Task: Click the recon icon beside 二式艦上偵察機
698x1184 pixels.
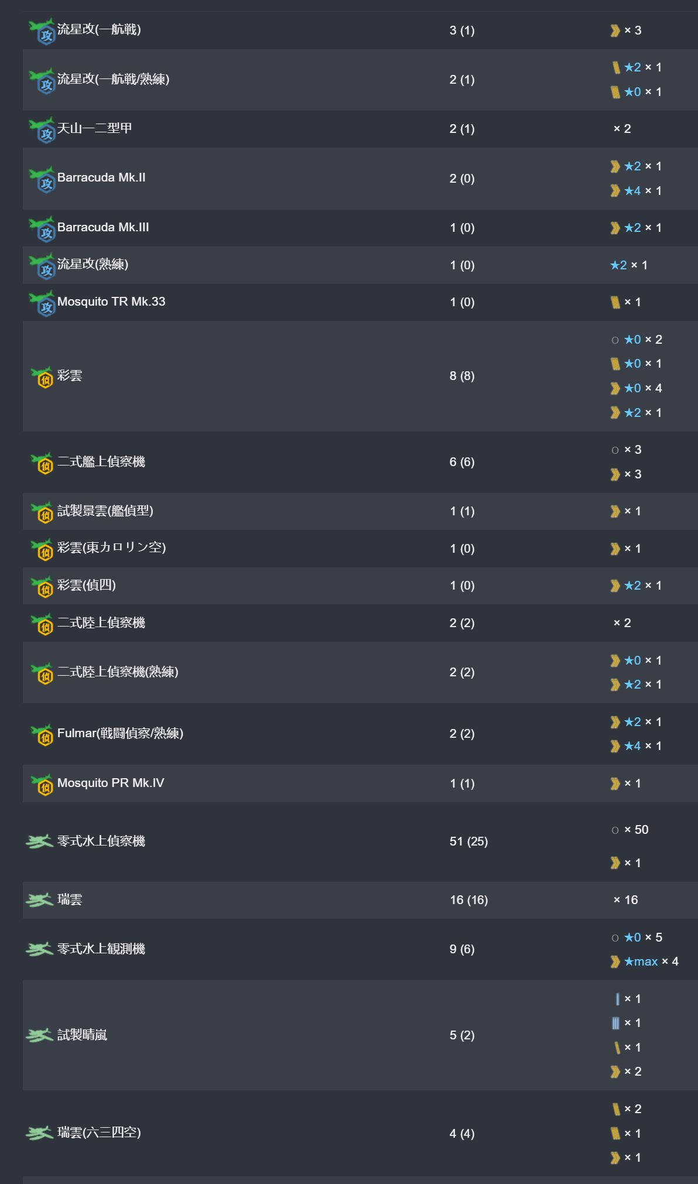Action: [x=42, y=463]
